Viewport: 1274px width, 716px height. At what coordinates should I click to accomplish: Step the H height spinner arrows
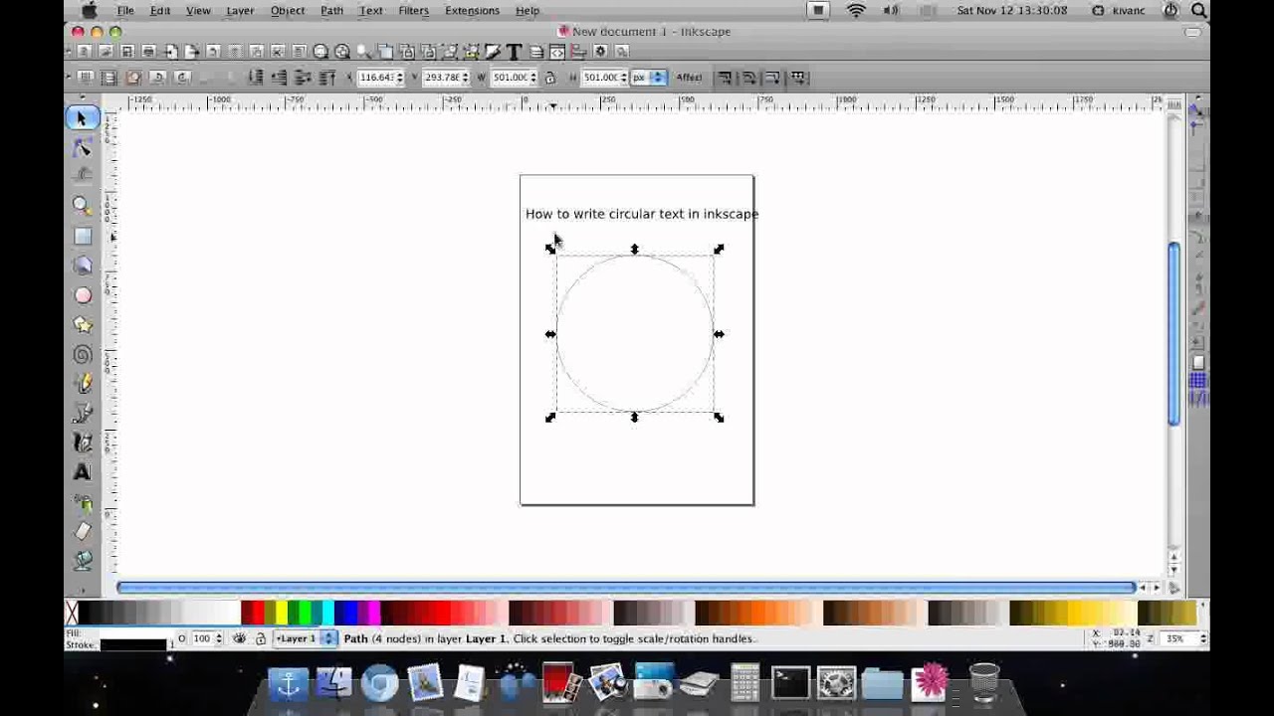[624, 78]
